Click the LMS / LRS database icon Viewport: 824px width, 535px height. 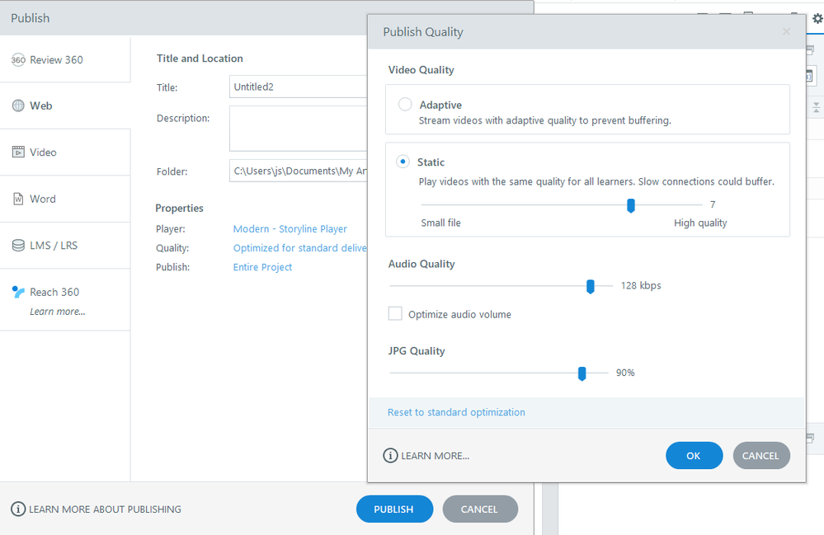point(18,245)
